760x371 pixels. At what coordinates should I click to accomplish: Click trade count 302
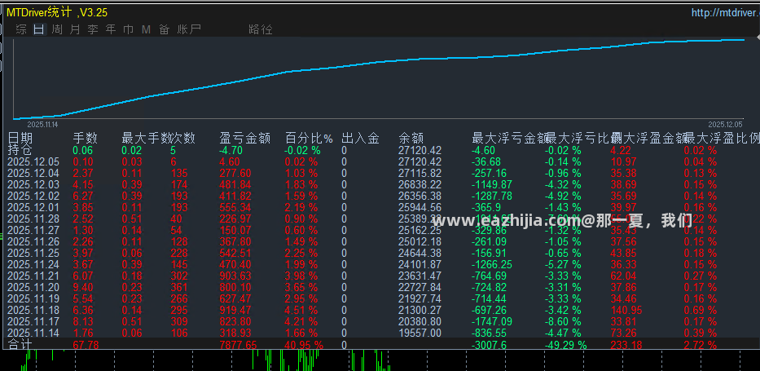pyautogui.click(x=179, y=276)
